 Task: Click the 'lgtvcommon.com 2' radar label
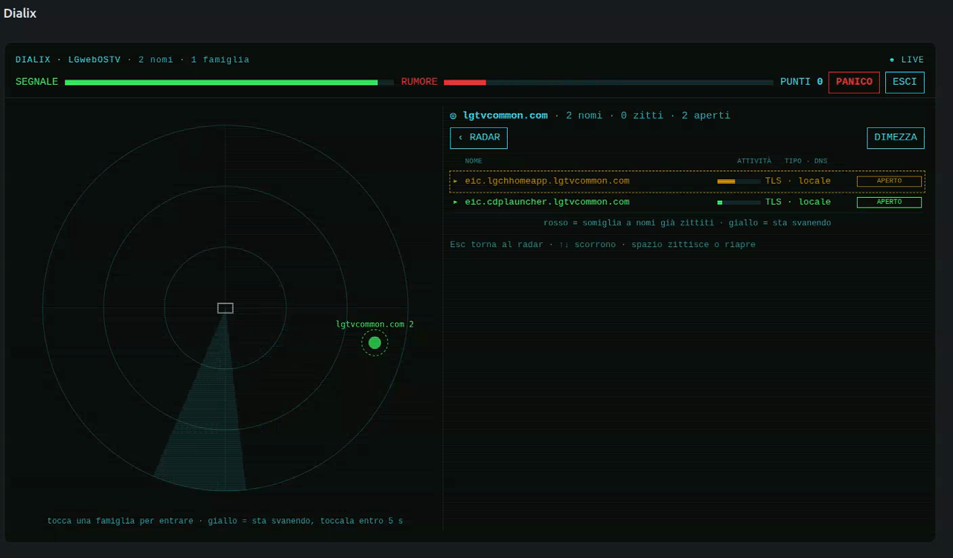coord(374,324)
